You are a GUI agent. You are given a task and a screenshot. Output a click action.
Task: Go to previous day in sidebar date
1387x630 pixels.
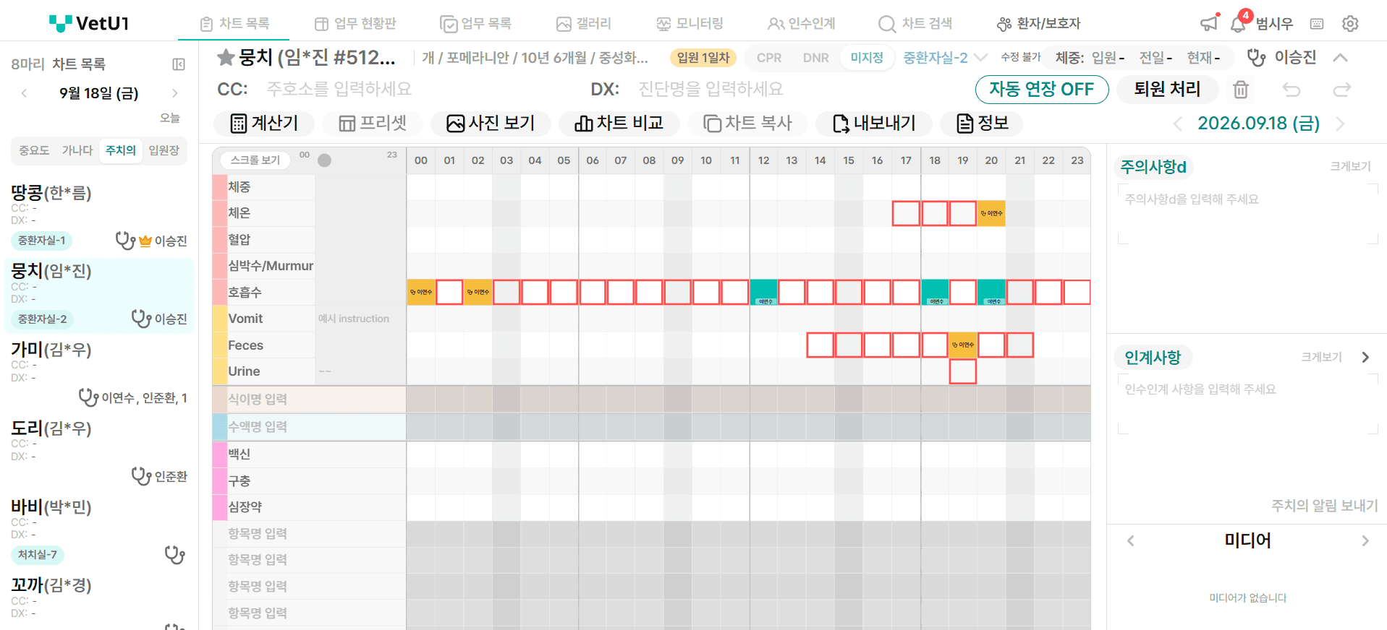click(x=25, y=93)
